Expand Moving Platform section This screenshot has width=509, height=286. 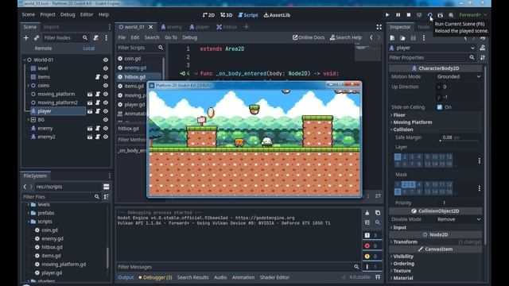pyautogui.click(x=412, y=122)
